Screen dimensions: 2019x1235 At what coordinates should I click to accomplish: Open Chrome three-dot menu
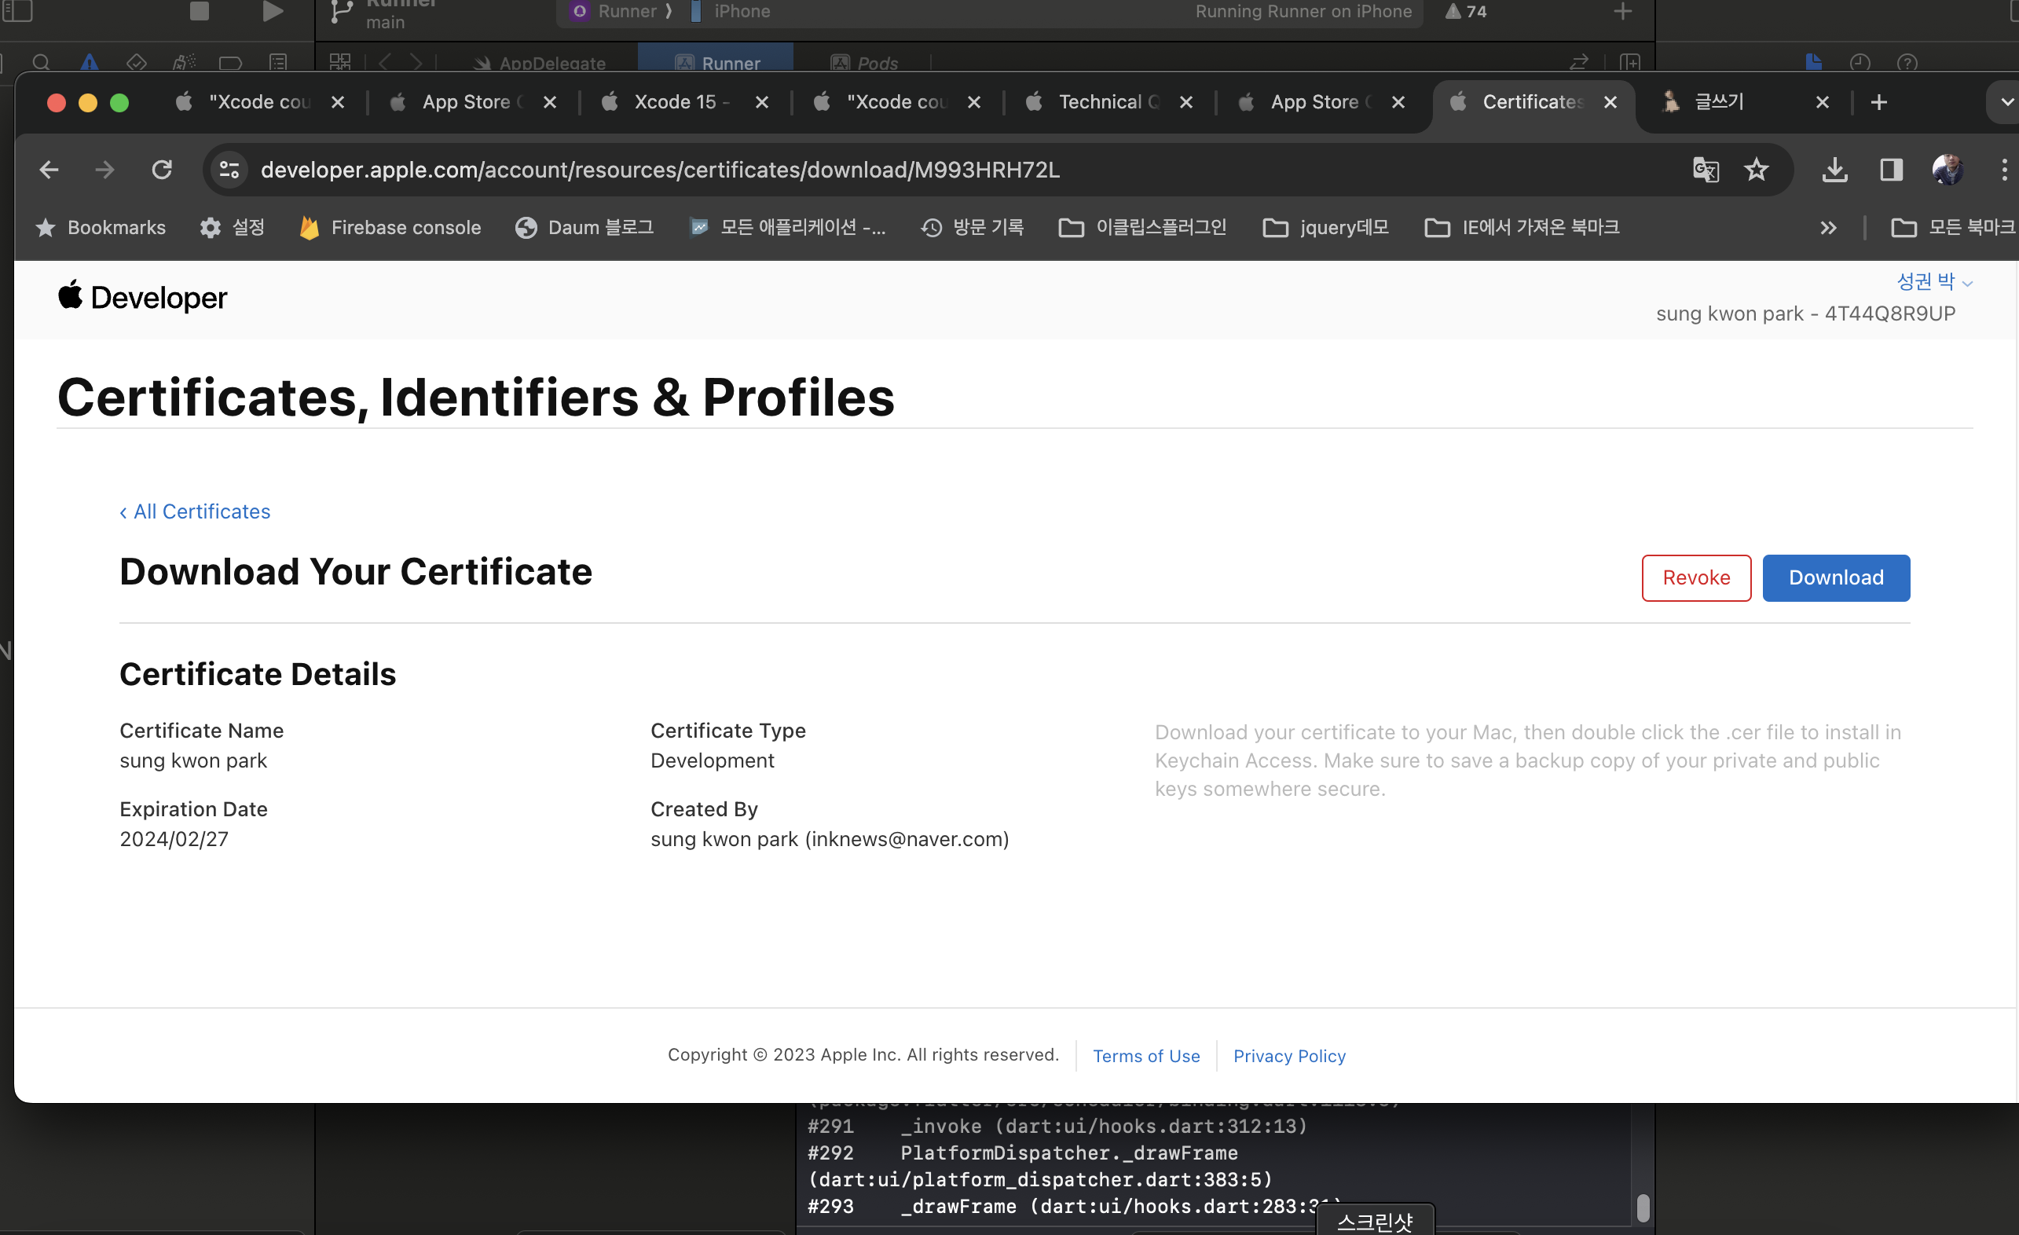coord(2003,170)
